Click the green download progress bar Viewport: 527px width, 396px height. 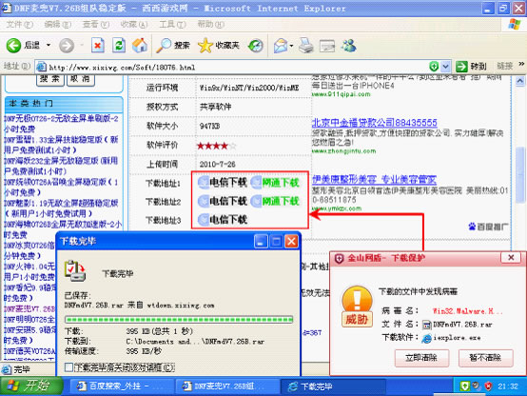pyautogui.click(x=179, y=319)
